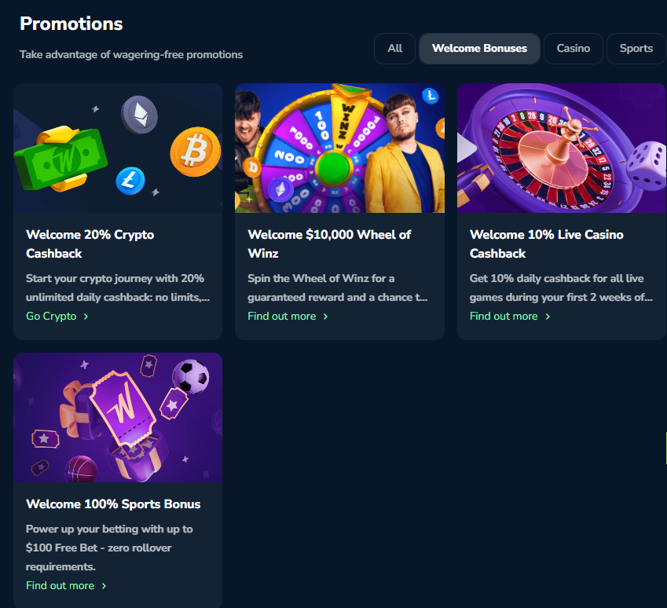Image resolution: width=667 pixels, height=608 pixels.
Task: Click the basketball icon
Action: tap(80, 471)
